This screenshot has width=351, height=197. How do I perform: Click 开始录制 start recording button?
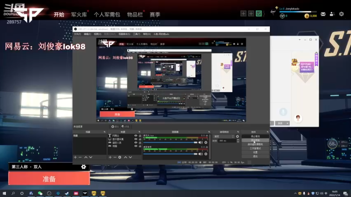[255, 140]
